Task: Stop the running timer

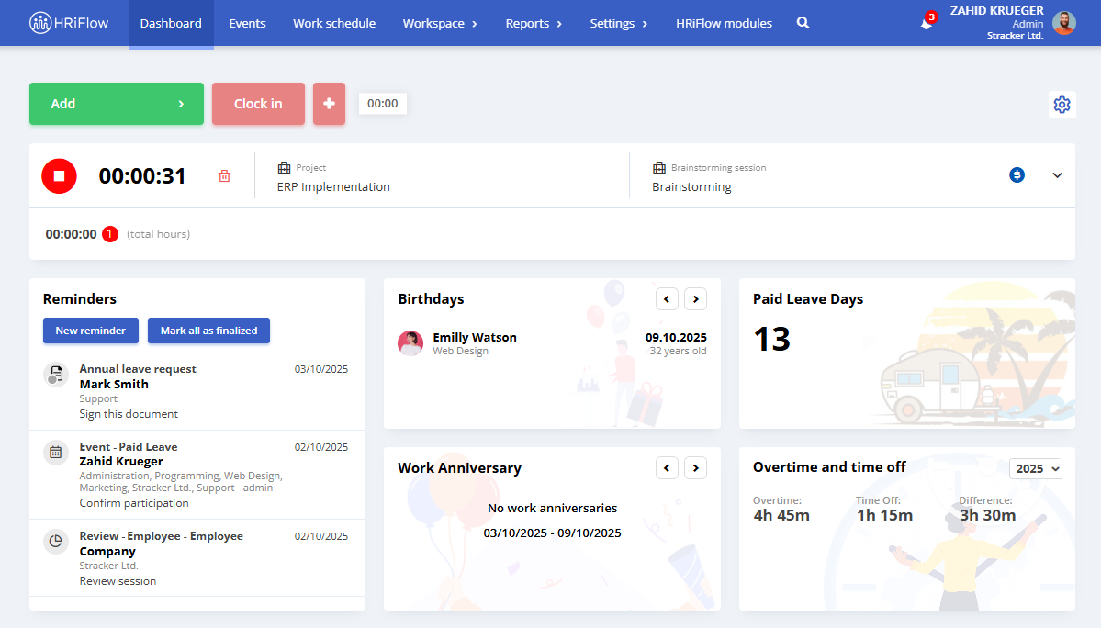Action: pos(59,176)
